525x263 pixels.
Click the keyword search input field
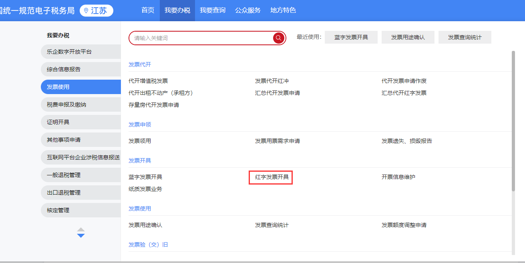200,38
